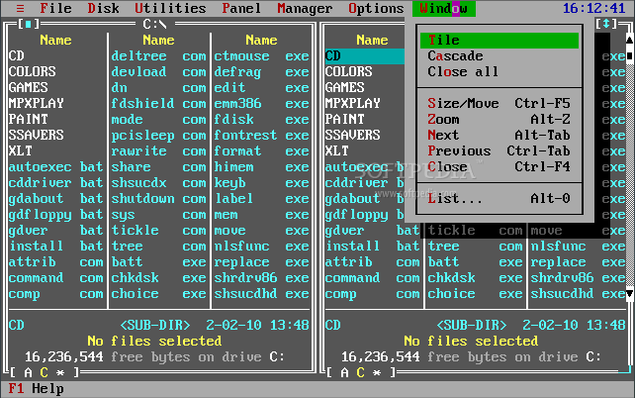Switch left panel to drive A
Viewport: 635px width, 398px height.
pyautogui.click(x=28, y=372)
